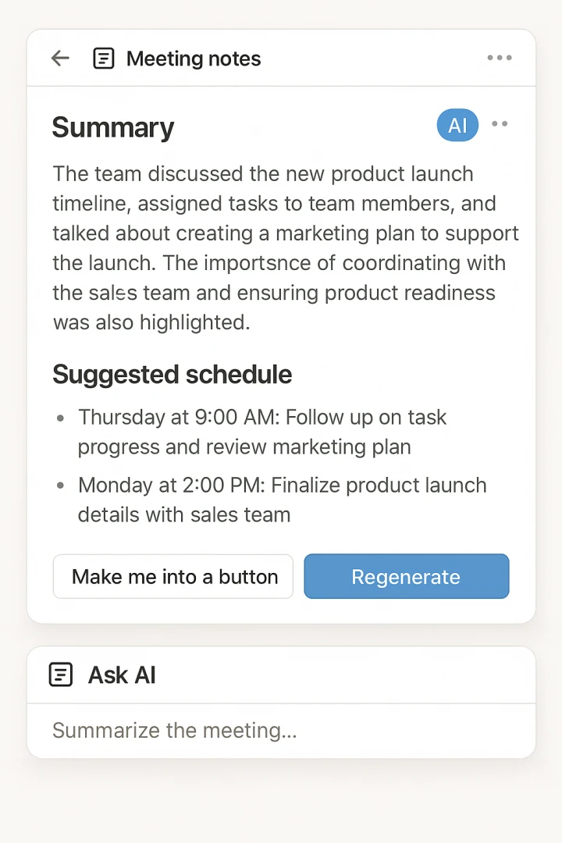Click the Ask AI label
Viewport: 562px width, 843px height.
tap(122, 674)
